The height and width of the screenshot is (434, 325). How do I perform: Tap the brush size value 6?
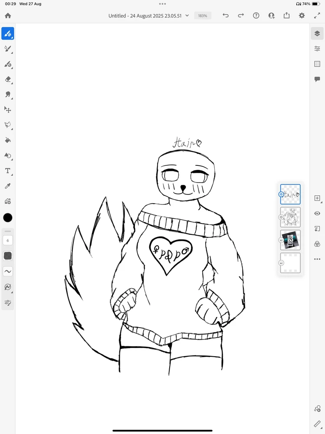[8, 240]
